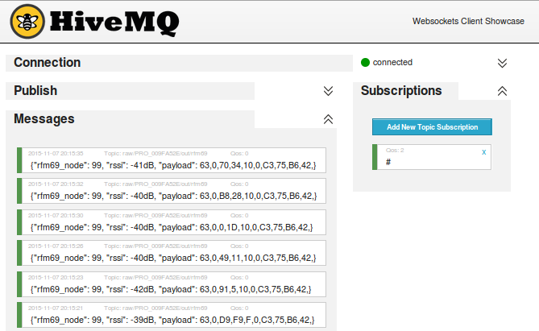
Task: Click the HiveMQ bee logo icon
Action: 27,22
